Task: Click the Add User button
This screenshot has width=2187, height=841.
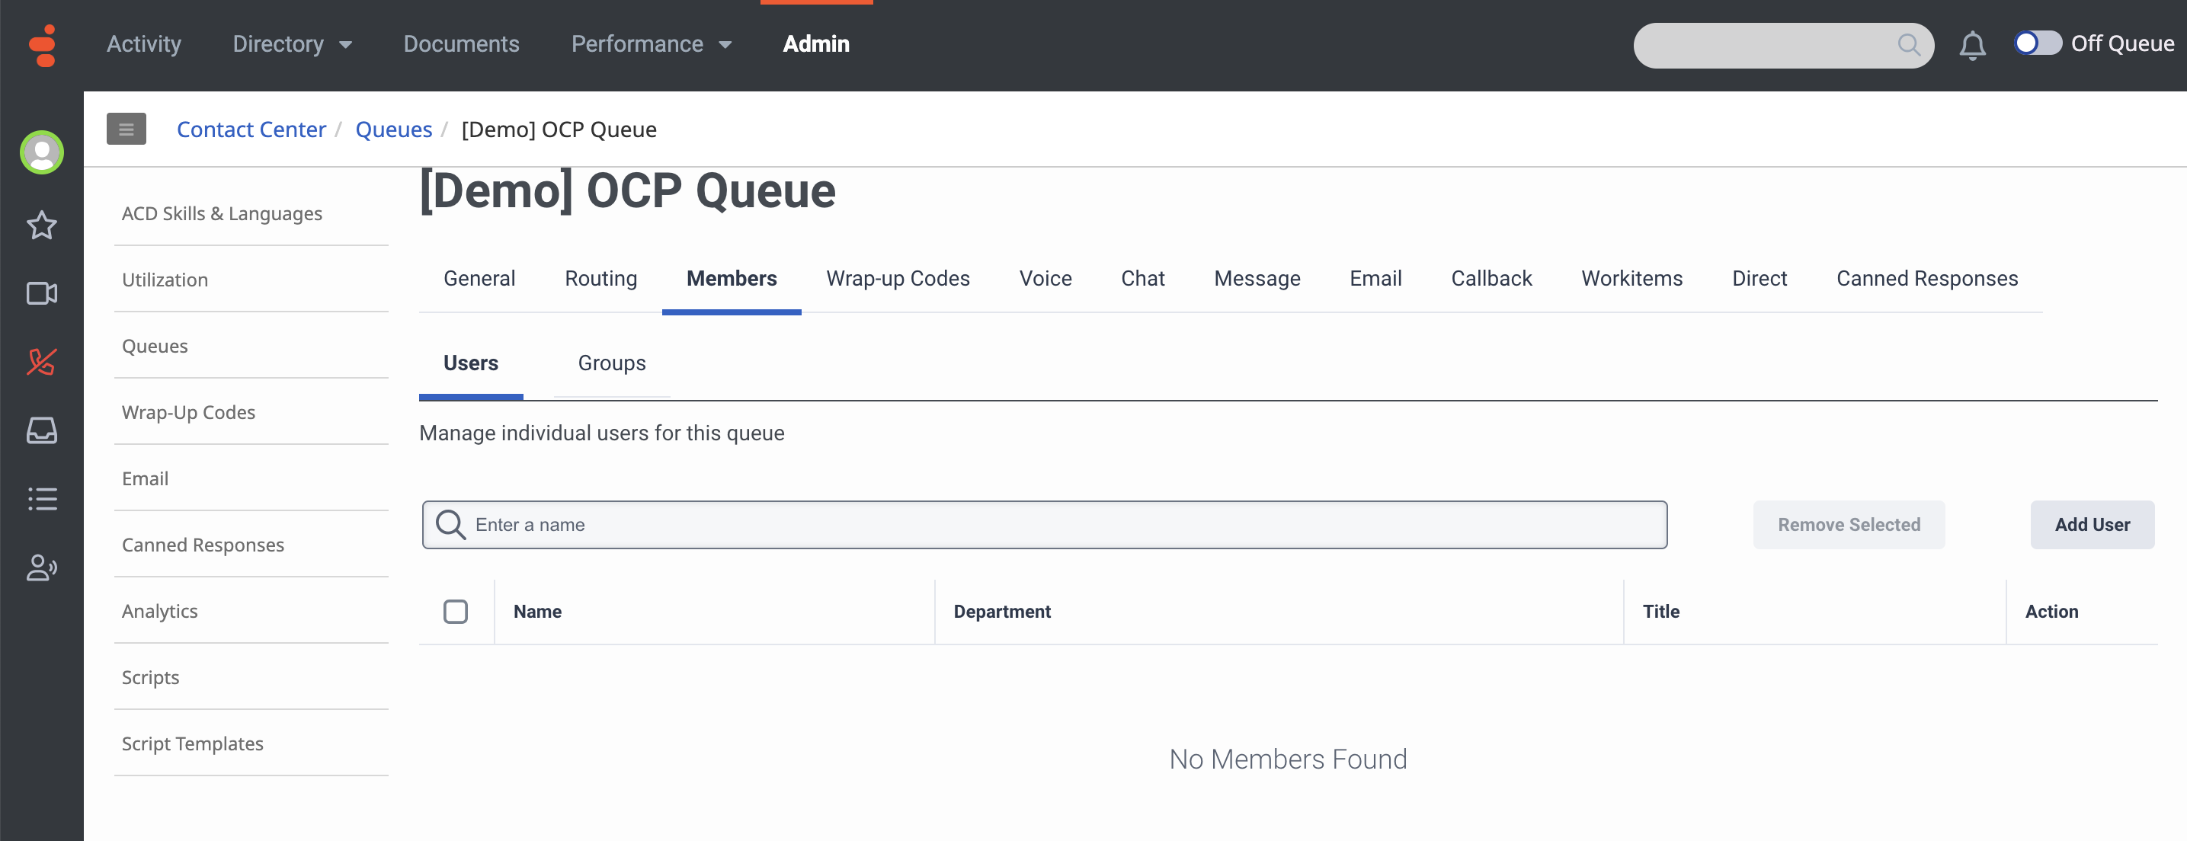Action: point(2092,524)
